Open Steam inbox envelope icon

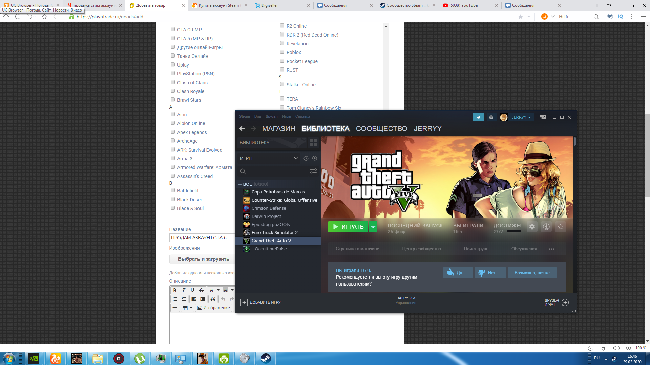pos(491,117)
